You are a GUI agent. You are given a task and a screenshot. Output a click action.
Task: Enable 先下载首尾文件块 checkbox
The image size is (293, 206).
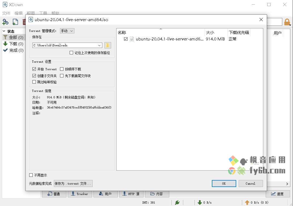click(x=62, y=76)
